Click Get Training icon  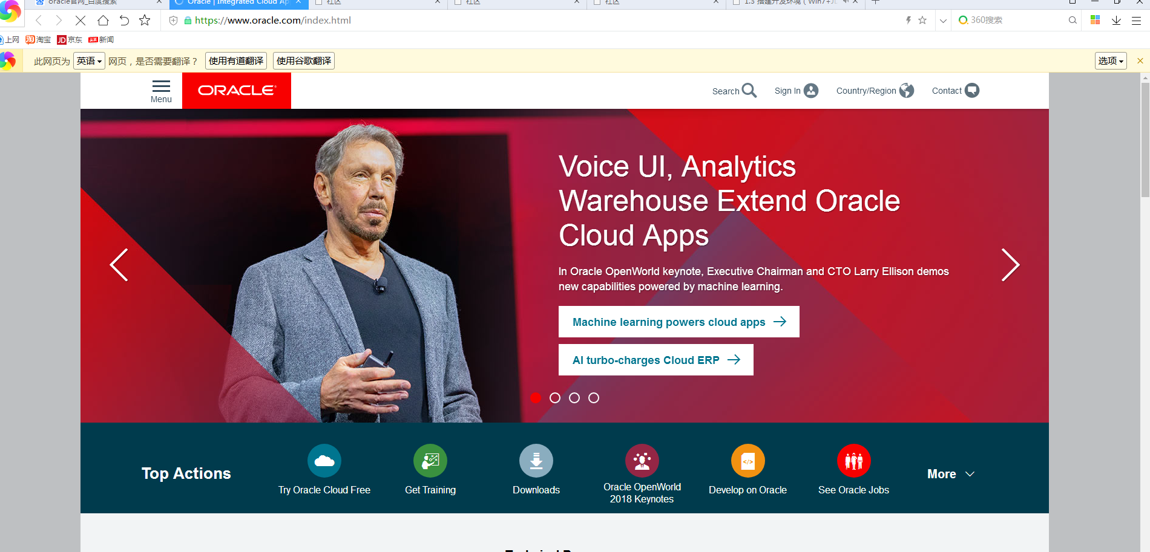pos(430,461)
